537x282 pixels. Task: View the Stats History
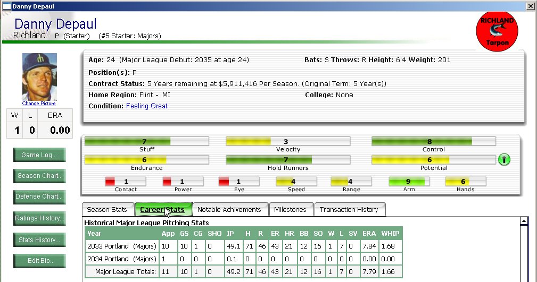(x=39, y=240)
